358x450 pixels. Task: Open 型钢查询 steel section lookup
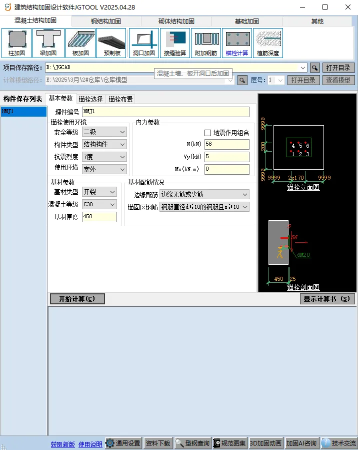pyautogui.click(x=193, y=443)
